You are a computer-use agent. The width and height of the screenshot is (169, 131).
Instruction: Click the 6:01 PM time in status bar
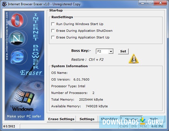(x=157, y=126)
